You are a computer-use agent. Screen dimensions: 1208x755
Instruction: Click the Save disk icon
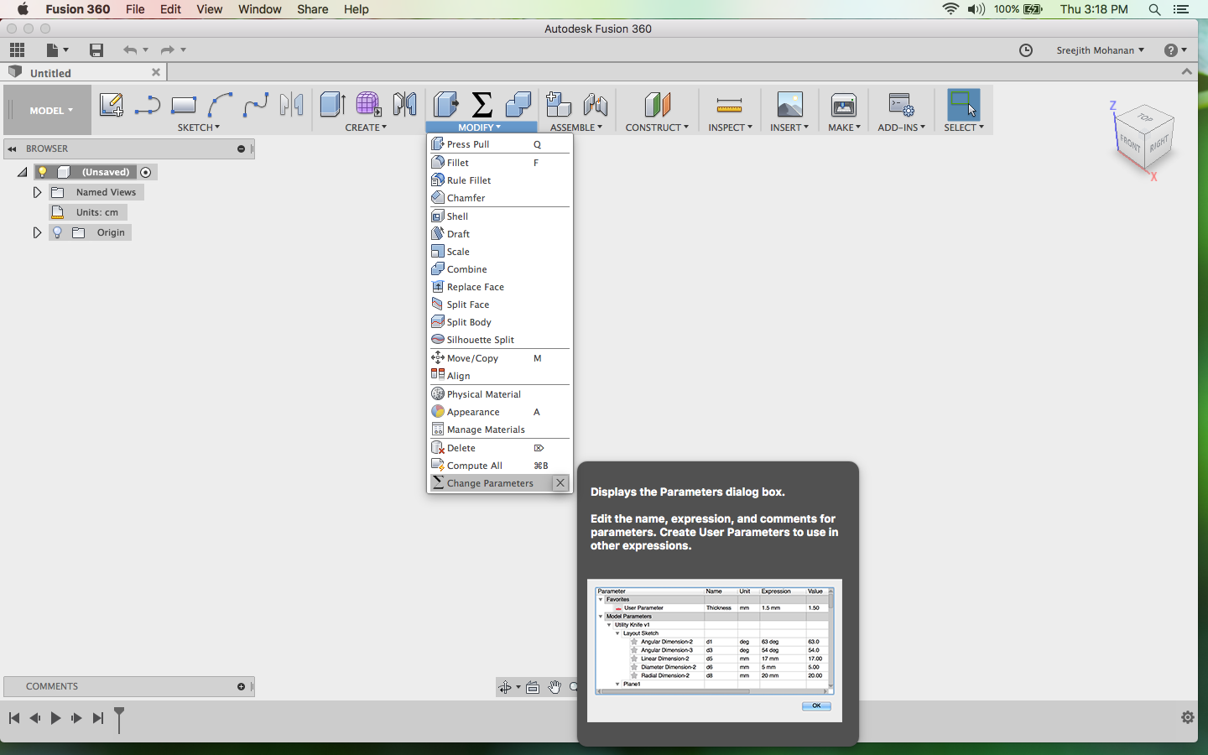coord(96,50)
